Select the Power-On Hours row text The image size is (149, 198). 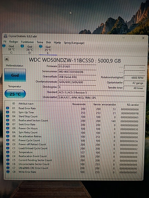pos(28,128)
